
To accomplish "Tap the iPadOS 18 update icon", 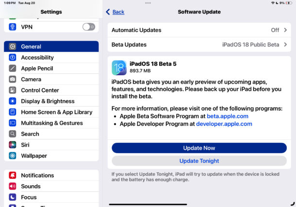I will (x=119, y=68).
